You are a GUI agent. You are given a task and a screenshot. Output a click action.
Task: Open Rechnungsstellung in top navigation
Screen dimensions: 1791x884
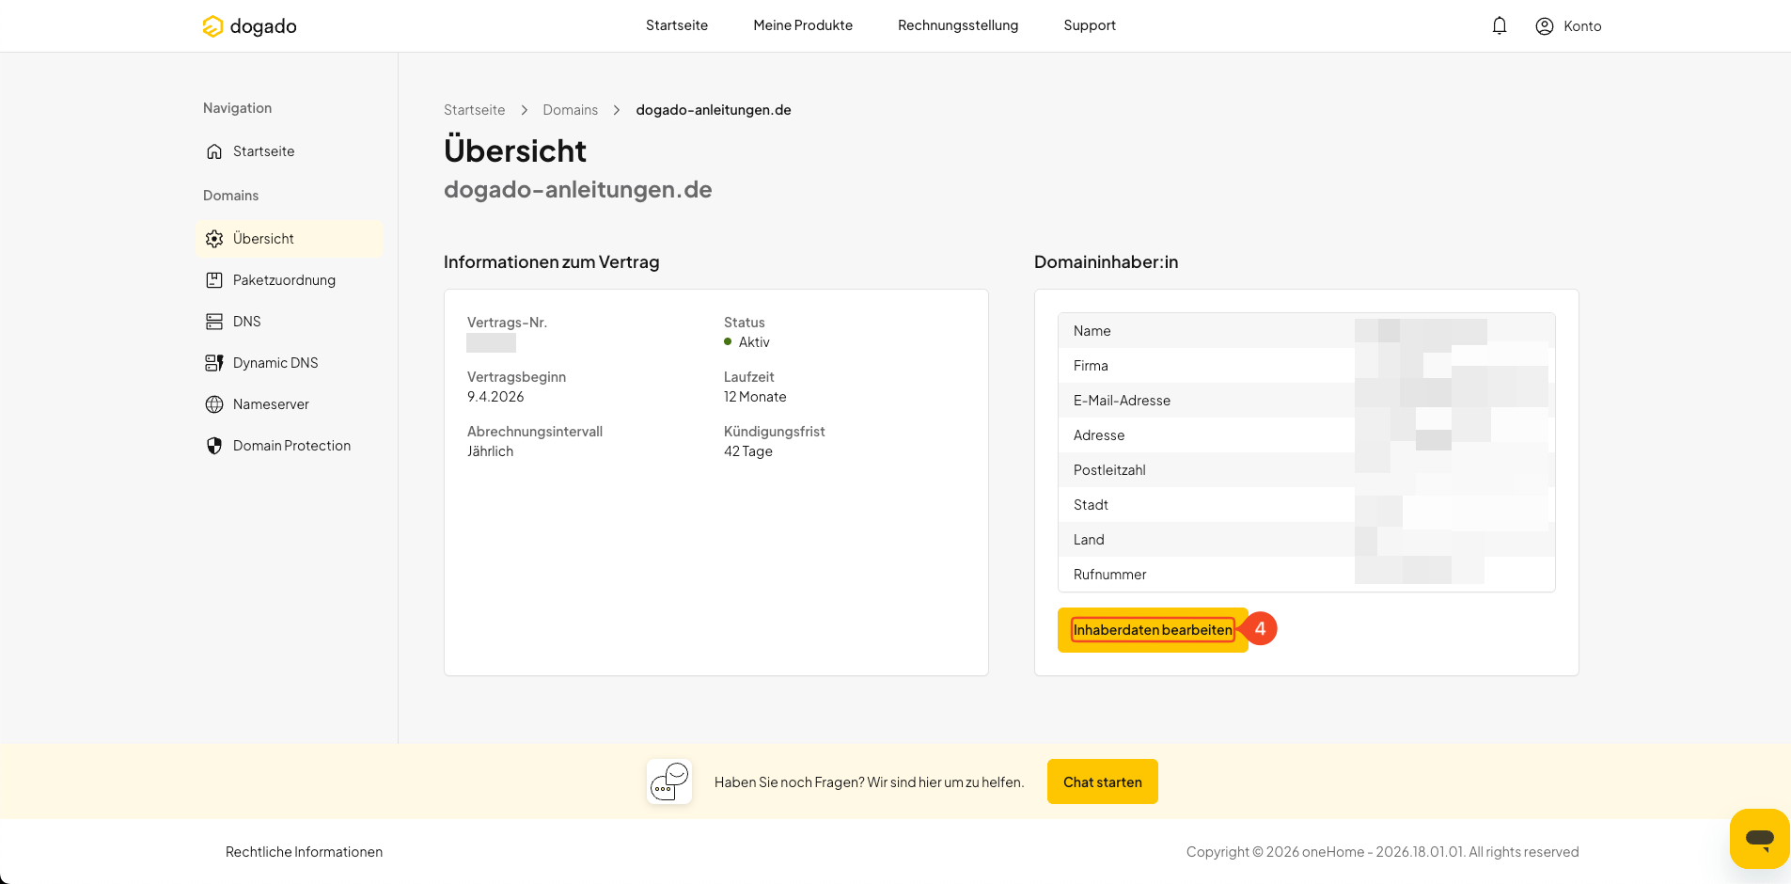(x=958, y=25)
